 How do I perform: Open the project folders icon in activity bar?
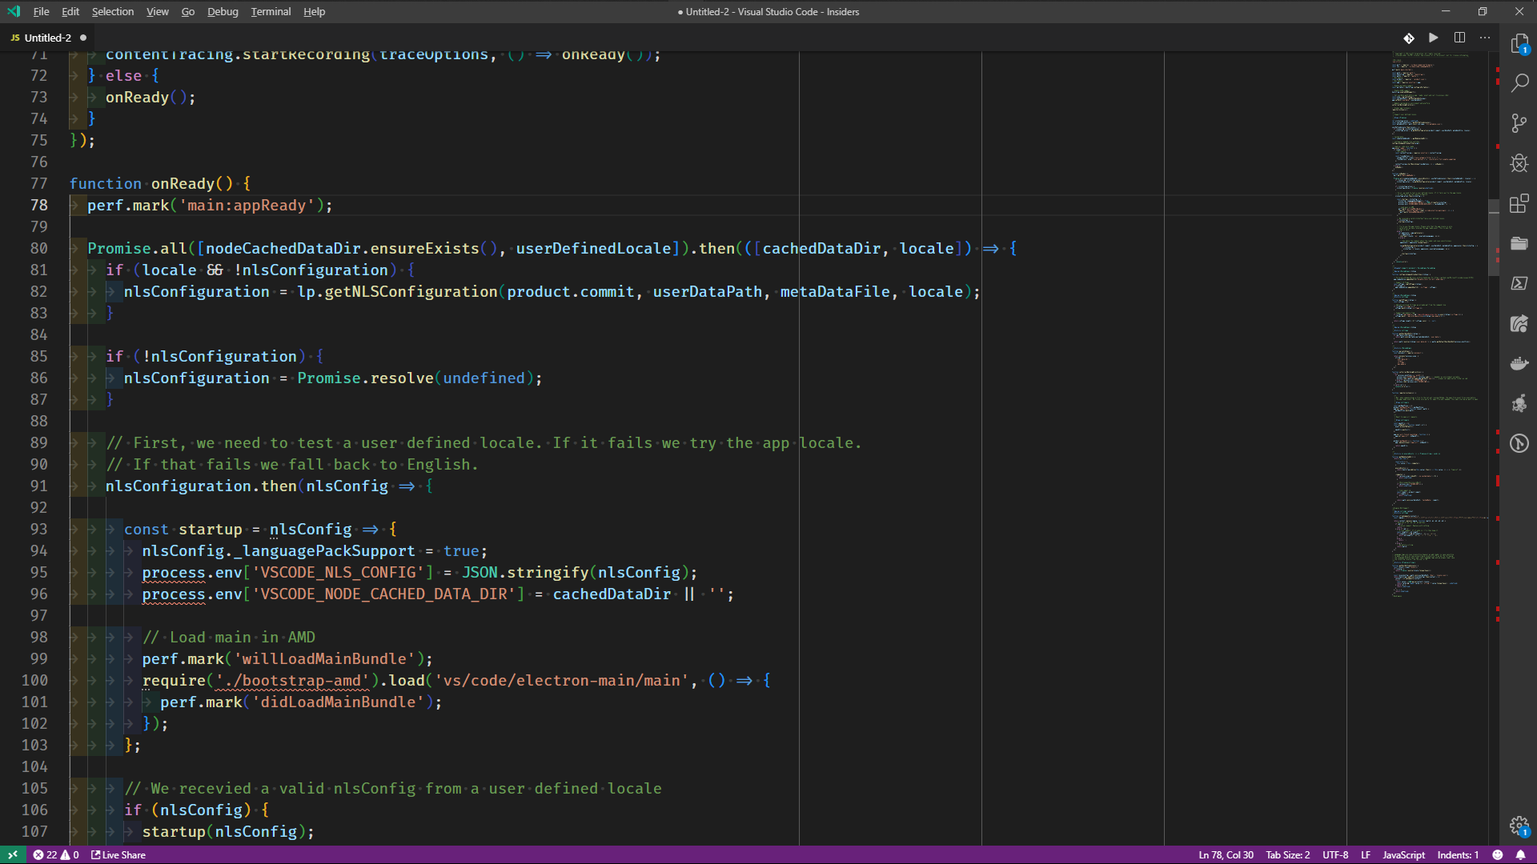(x=1519, y=243)
